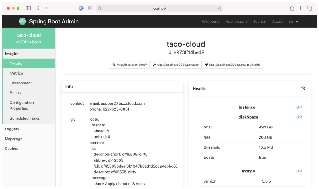Viewport: 319px width, 189px height.
Task: Click the Instance health row
Action: [250, 107]
